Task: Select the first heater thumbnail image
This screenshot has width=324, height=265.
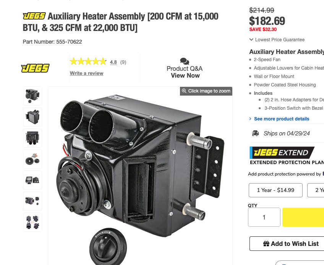Action: 32,96
